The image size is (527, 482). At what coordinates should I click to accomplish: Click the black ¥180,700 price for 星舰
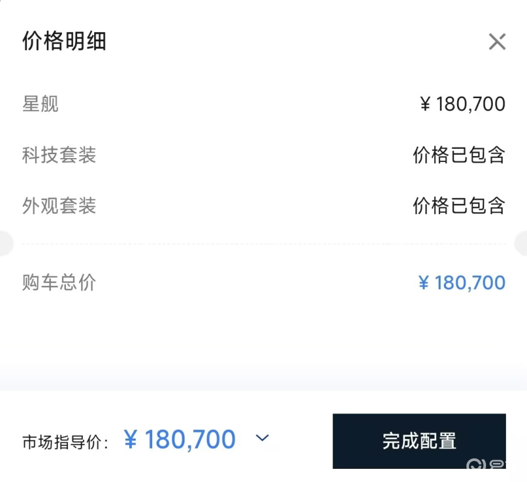(x=462, y=104)
